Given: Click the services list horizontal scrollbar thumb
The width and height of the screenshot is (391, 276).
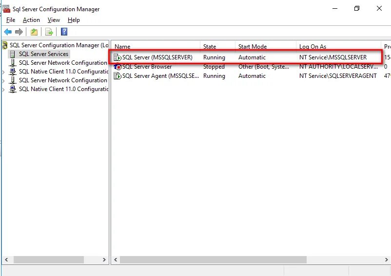Looking at the screenshot, I should point(213,259).
